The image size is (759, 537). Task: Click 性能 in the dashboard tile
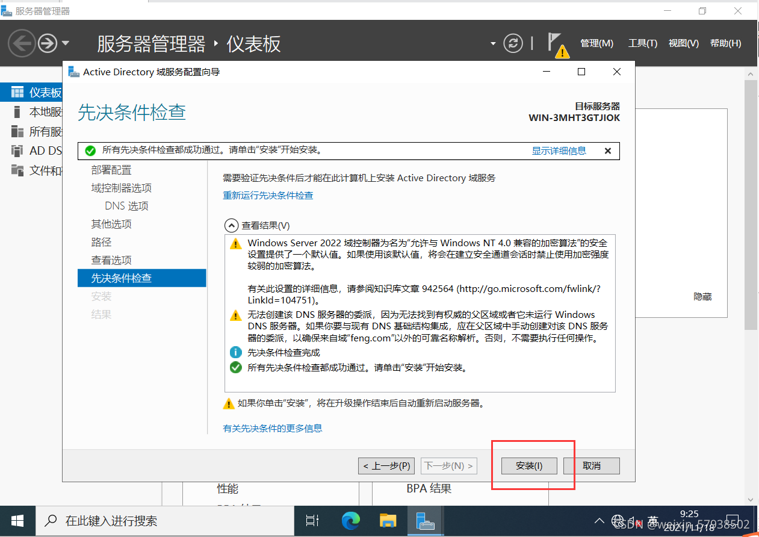(228, 489)
